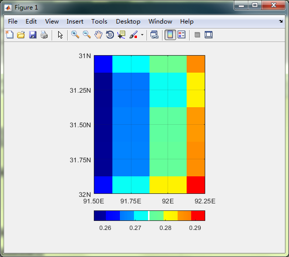
Task: Click the New Figure icon
Action: point(10,35)
